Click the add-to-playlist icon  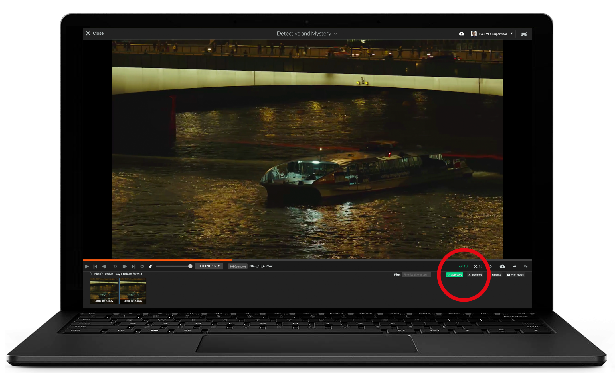[525, 266]
